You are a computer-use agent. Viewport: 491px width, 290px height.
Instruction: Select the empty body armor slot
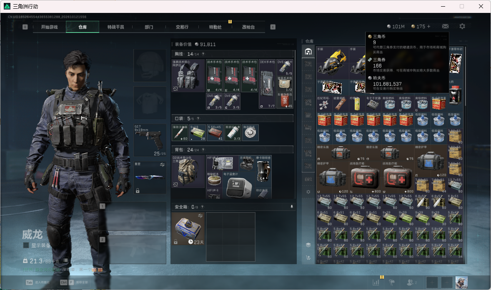tap(150, 103)
